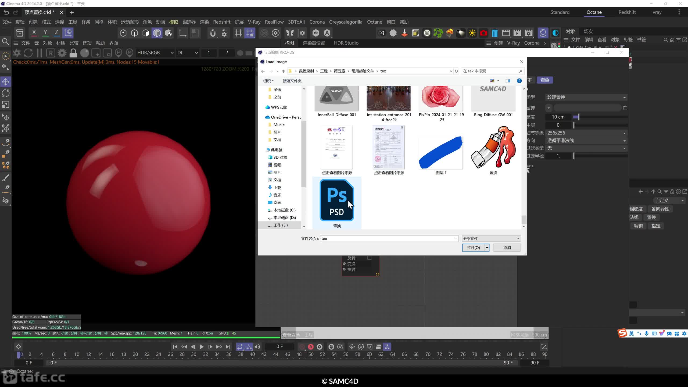Click 第五章 in breadcrumb path
Viewport: 688px width, 387px height.
[339, 71]
